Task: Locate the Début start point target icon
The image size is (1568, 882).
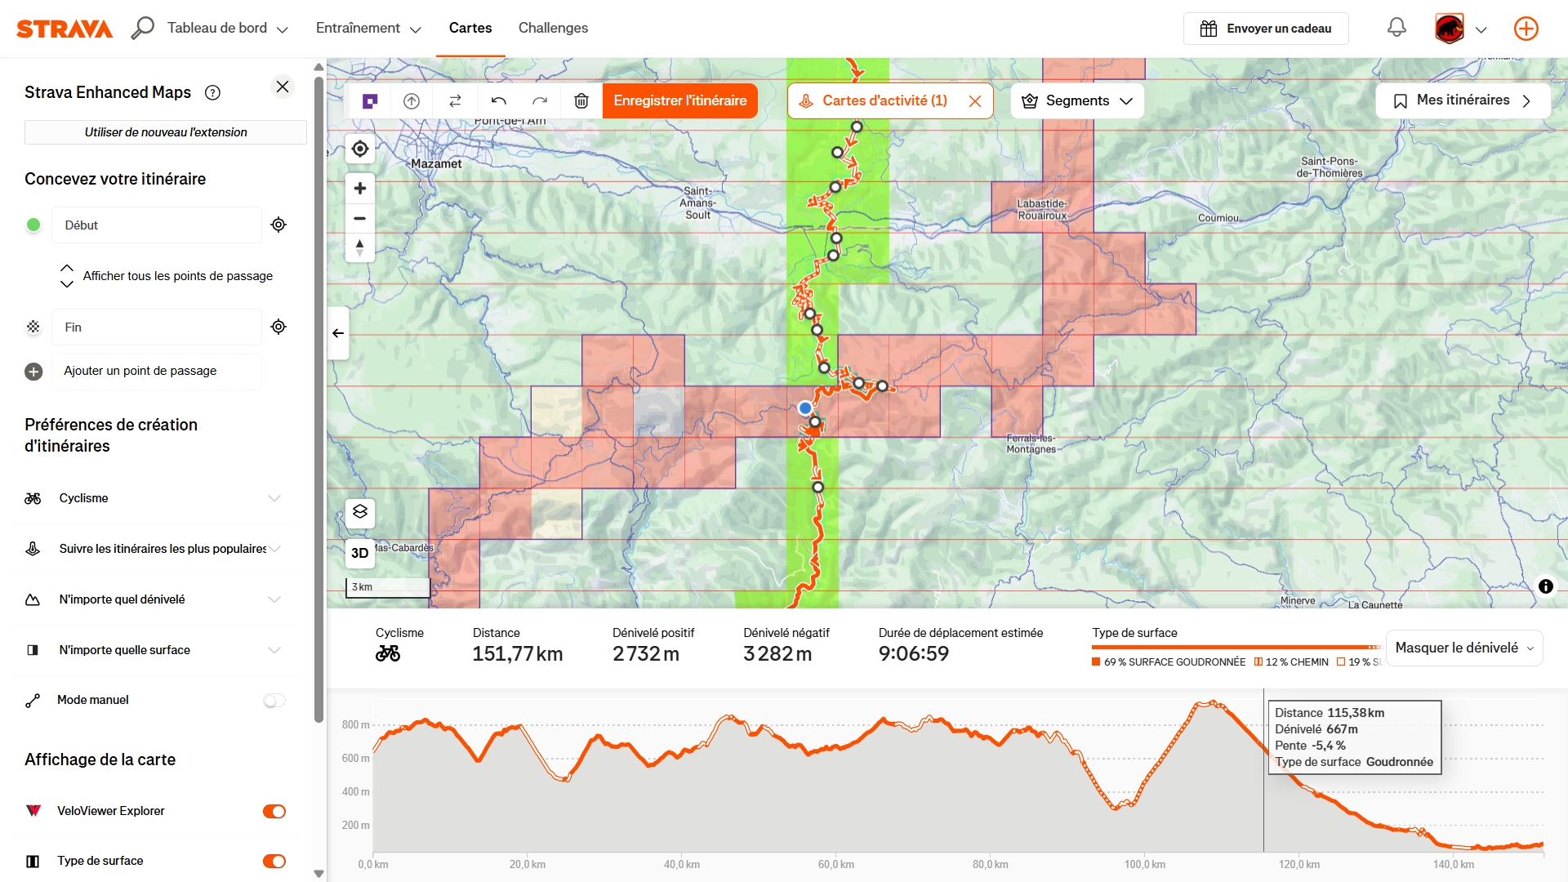Action: point(278,225)
